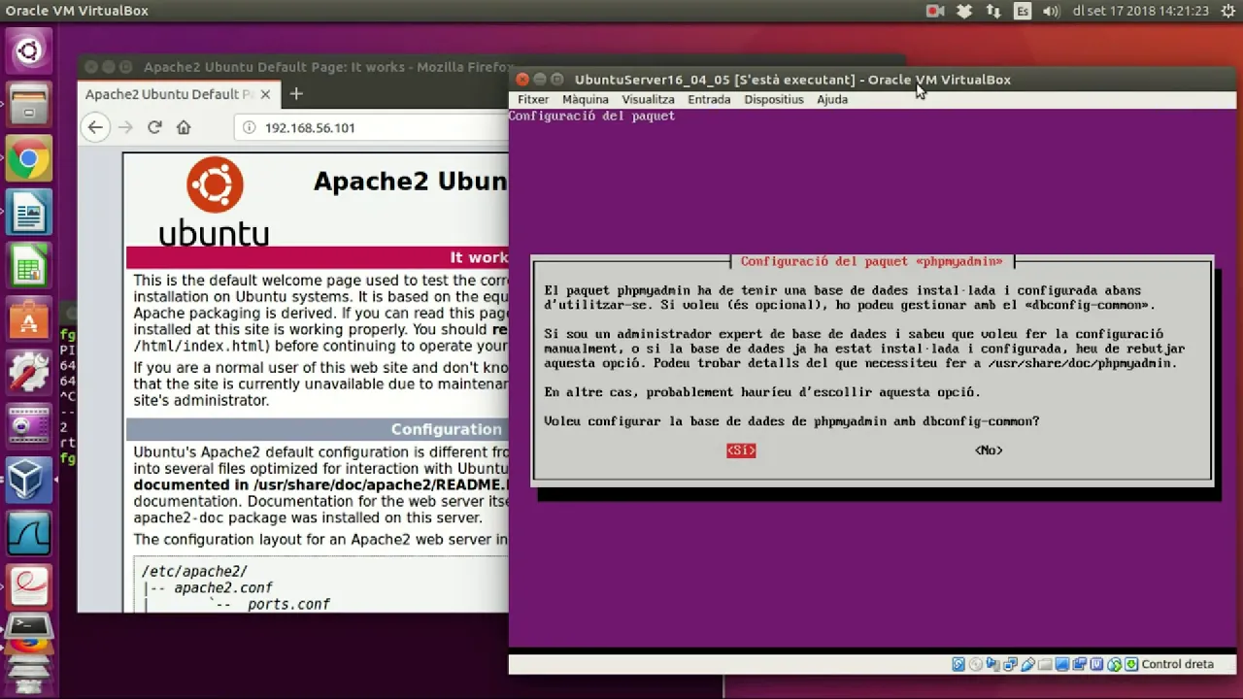Open Ubuntu Software center in launcher

point(28,320)
